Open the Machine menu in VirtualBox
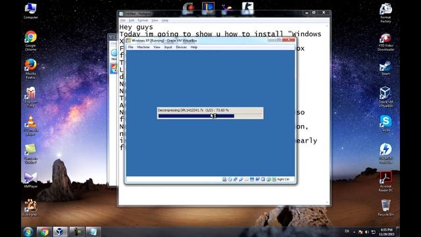The width and height of the screenshot is (421, 237). pyautogui.click(x=143, y=47)
